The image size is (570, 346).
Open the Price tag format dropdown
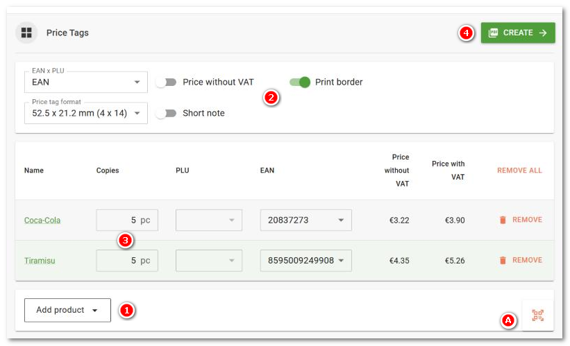86,113
